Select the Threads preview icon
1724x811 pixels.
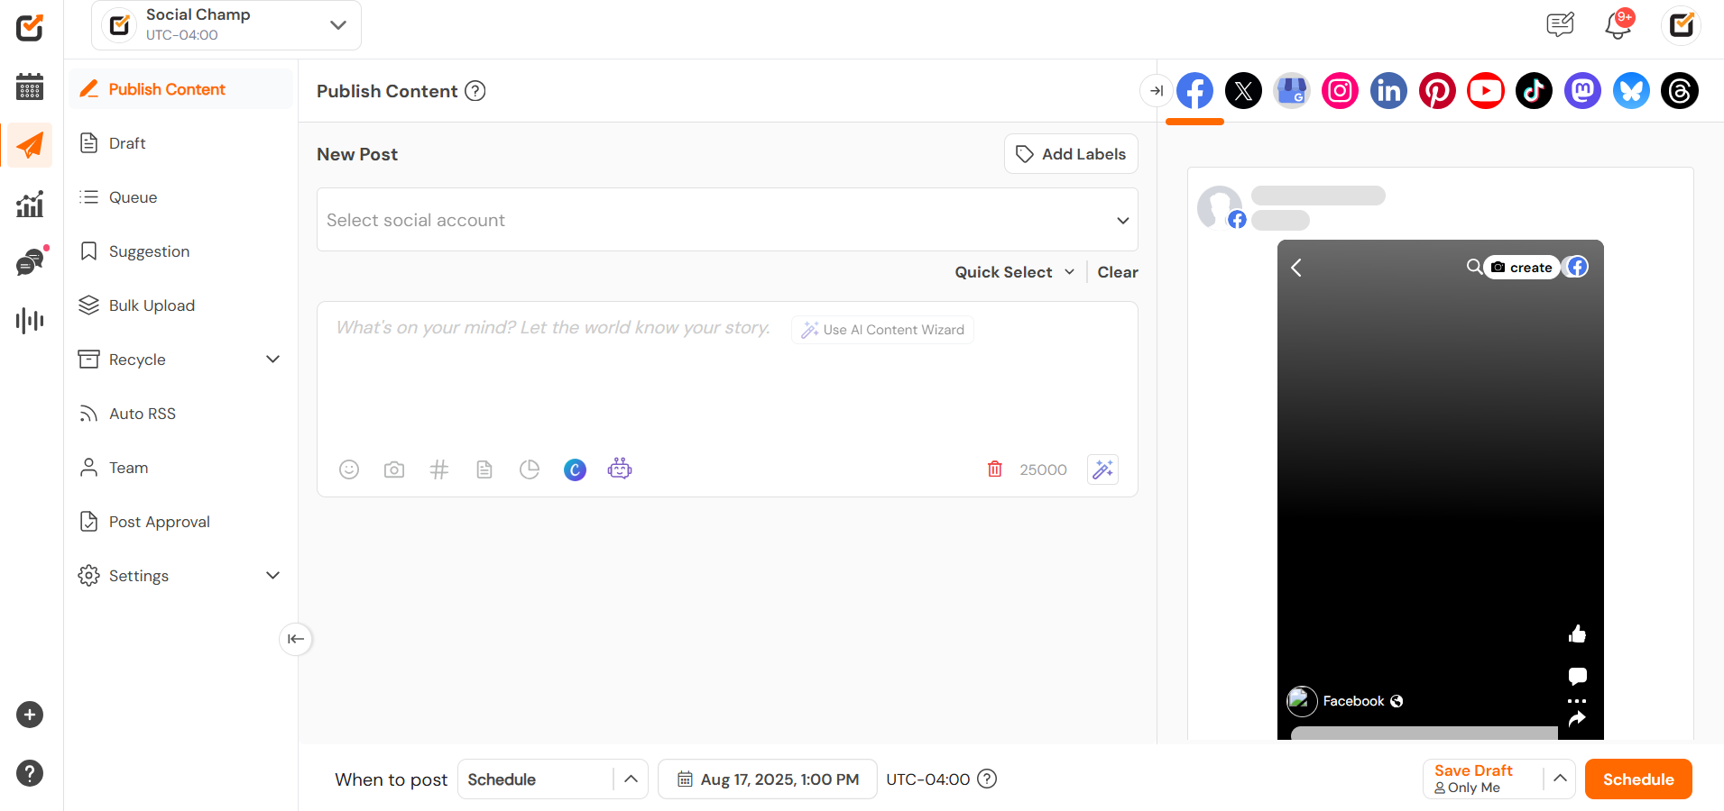click(x=1680, y=91)
